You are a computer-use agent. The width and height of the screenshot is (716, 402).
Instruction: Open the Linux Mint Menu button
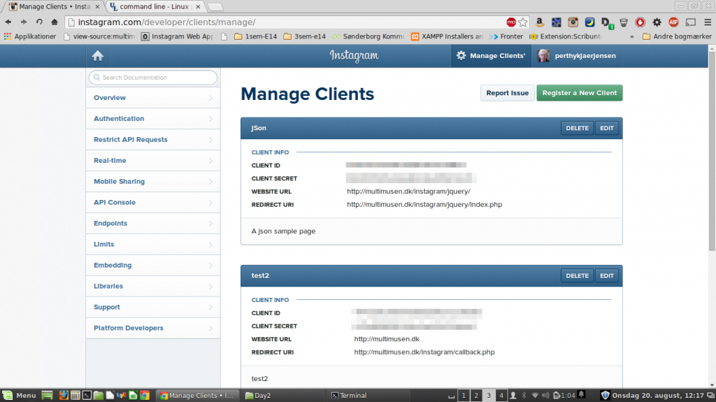click(19, 396)
